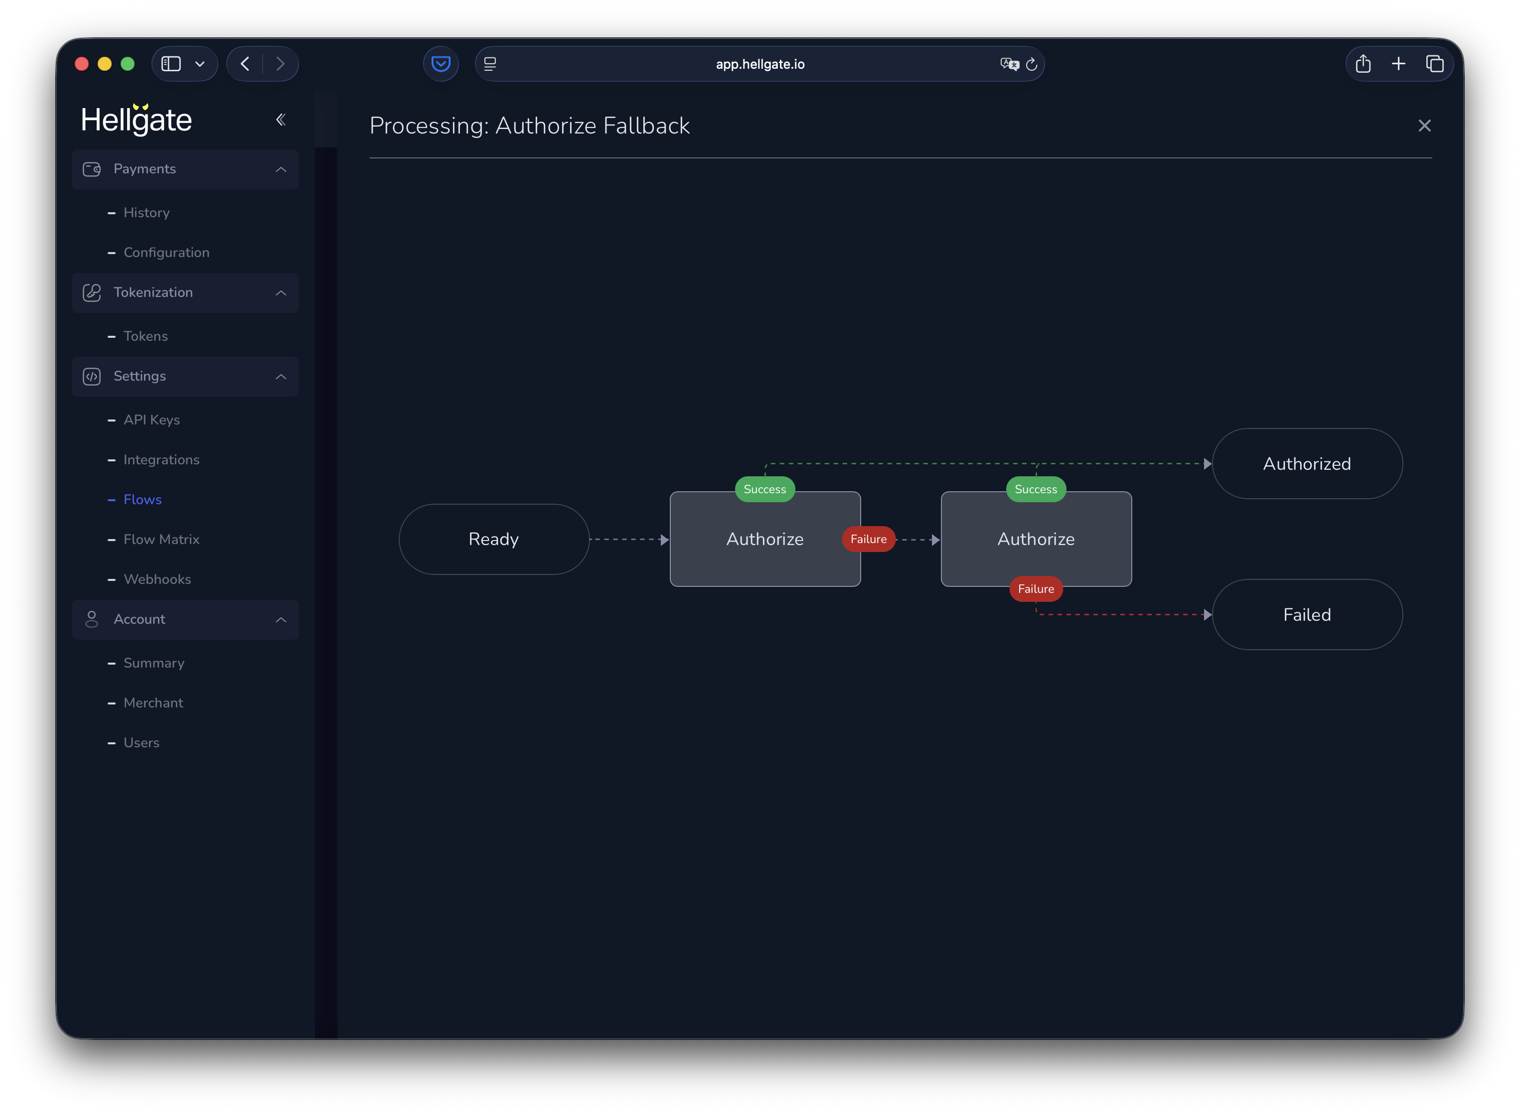
Task: Open the Flows page link
Action: [142, 499]
